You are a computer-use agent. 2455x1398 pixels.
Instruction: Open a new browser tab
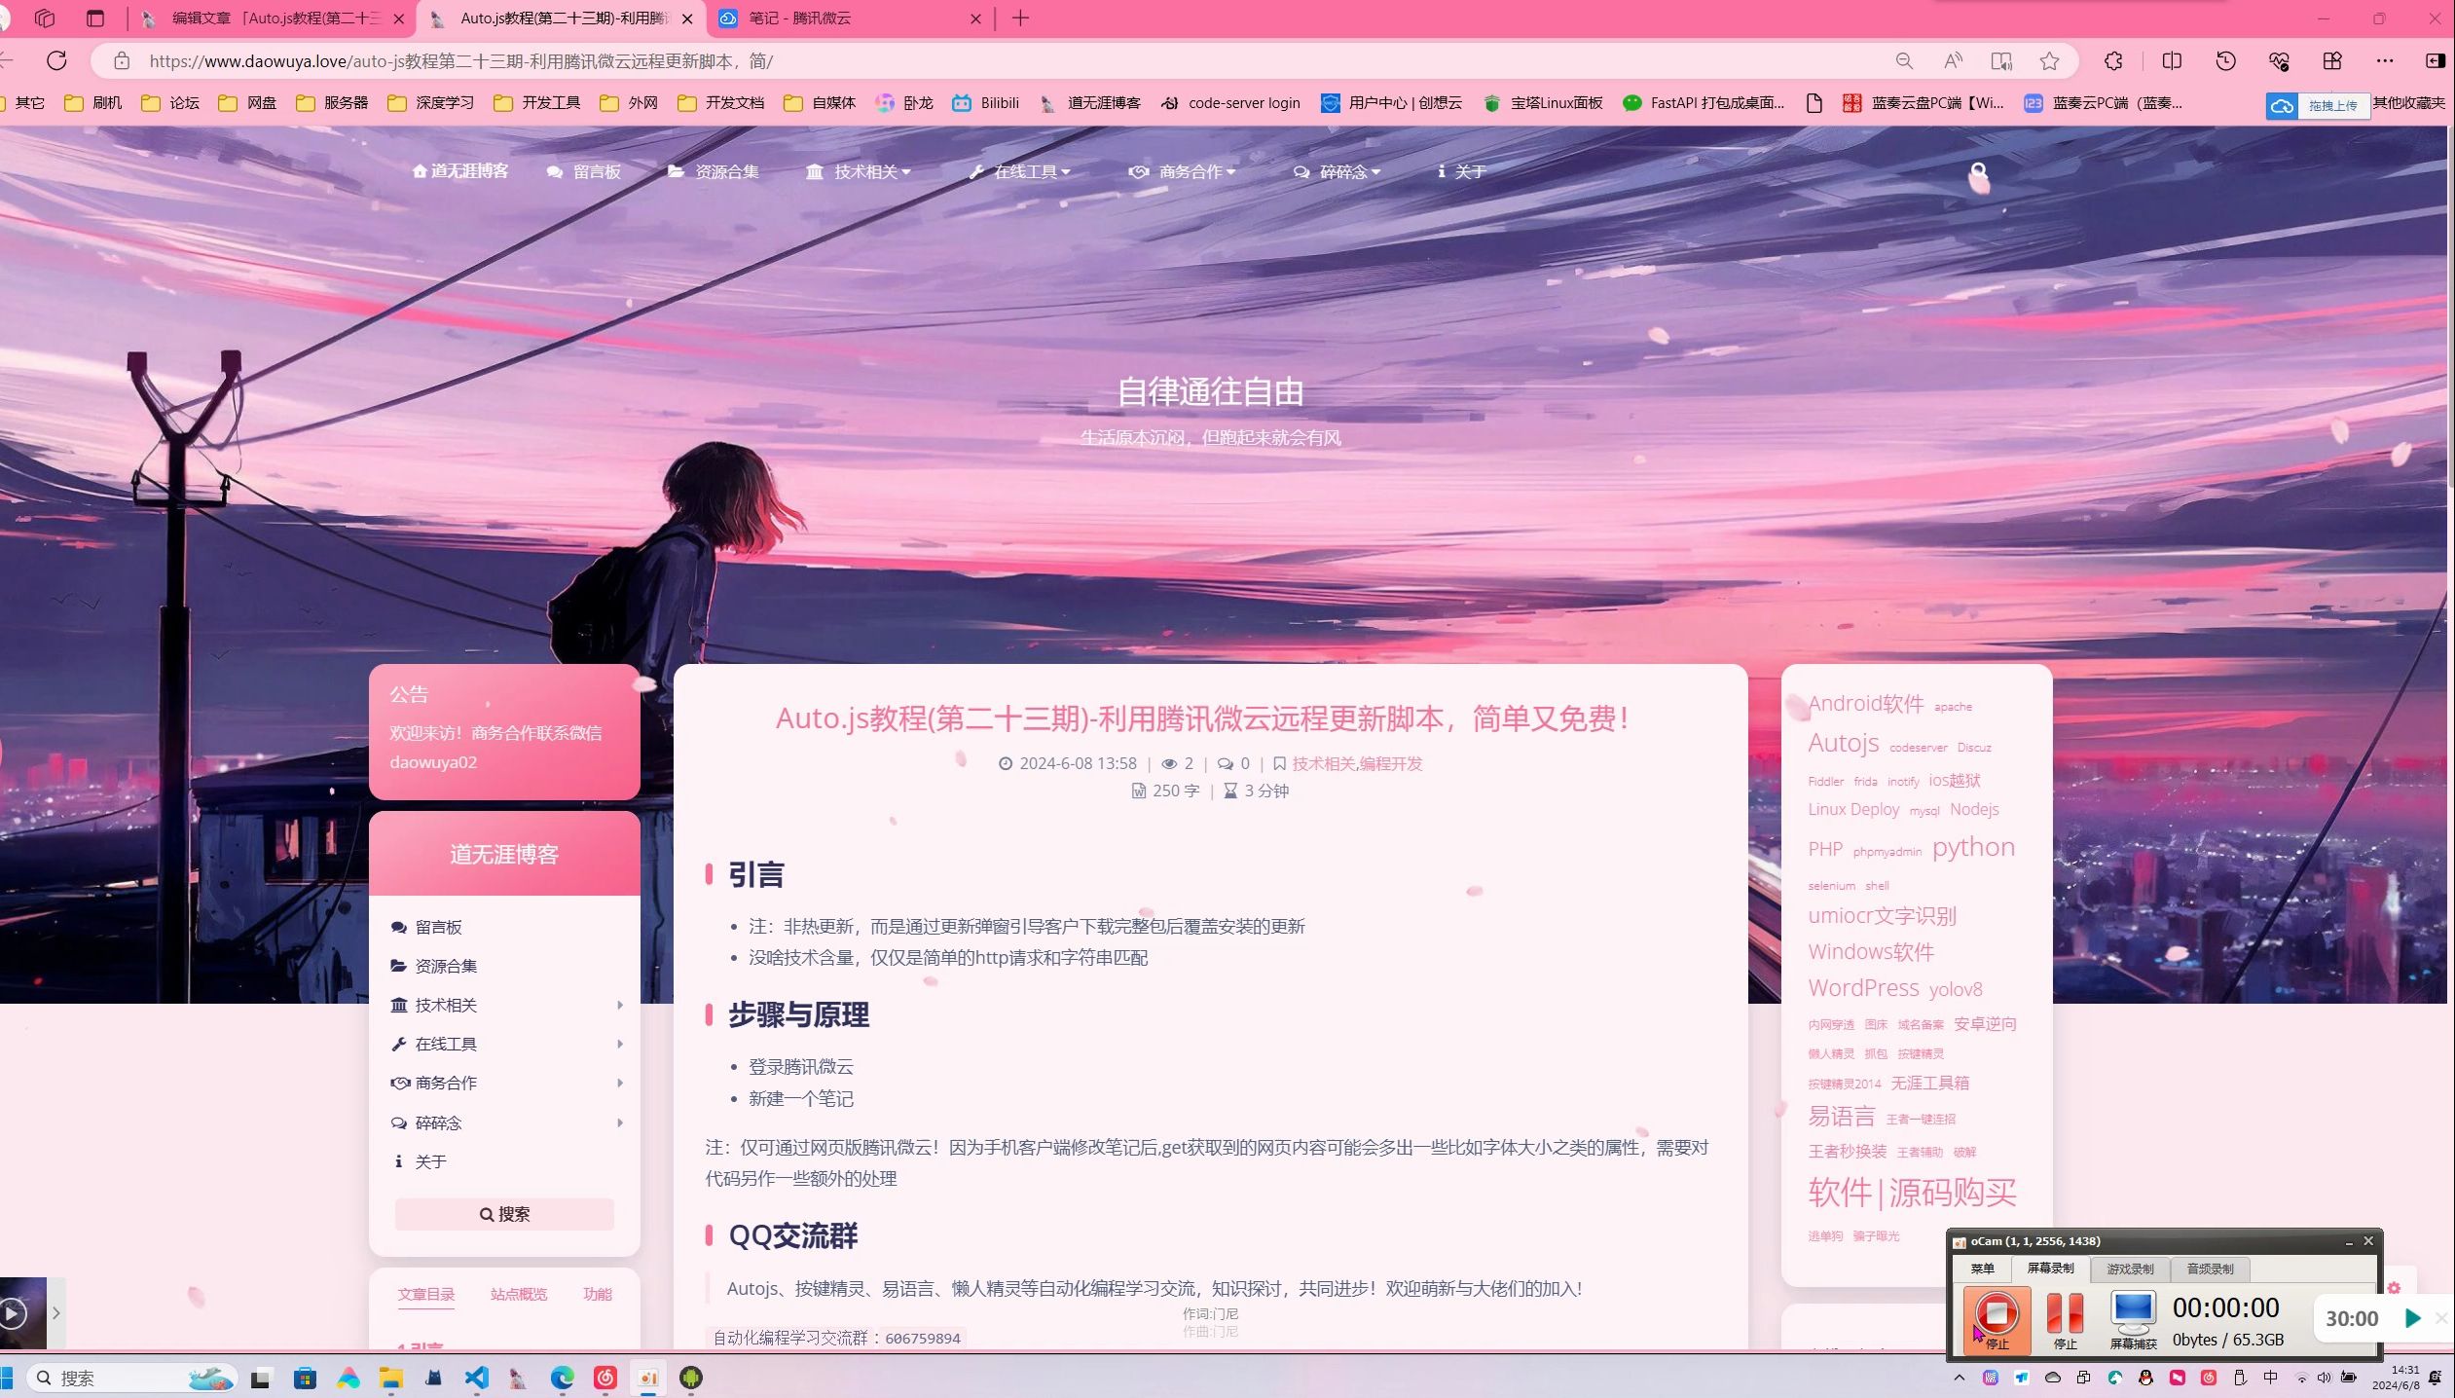1020,18
